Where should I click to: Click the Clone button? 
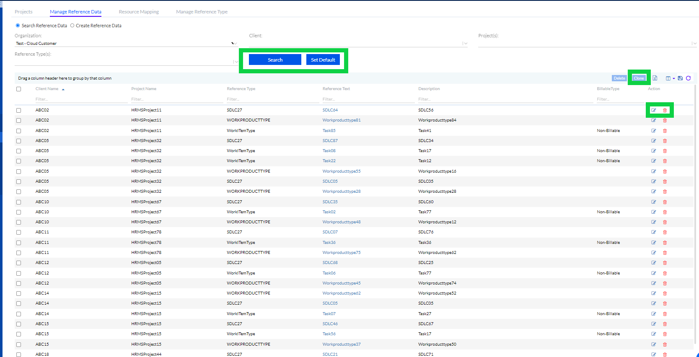pos(639,78)
